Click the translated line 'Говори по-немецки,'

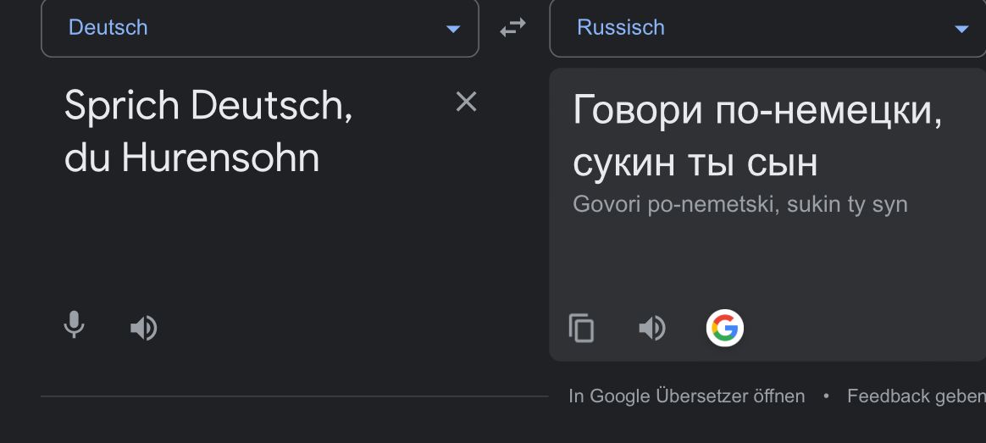point(757,110)
